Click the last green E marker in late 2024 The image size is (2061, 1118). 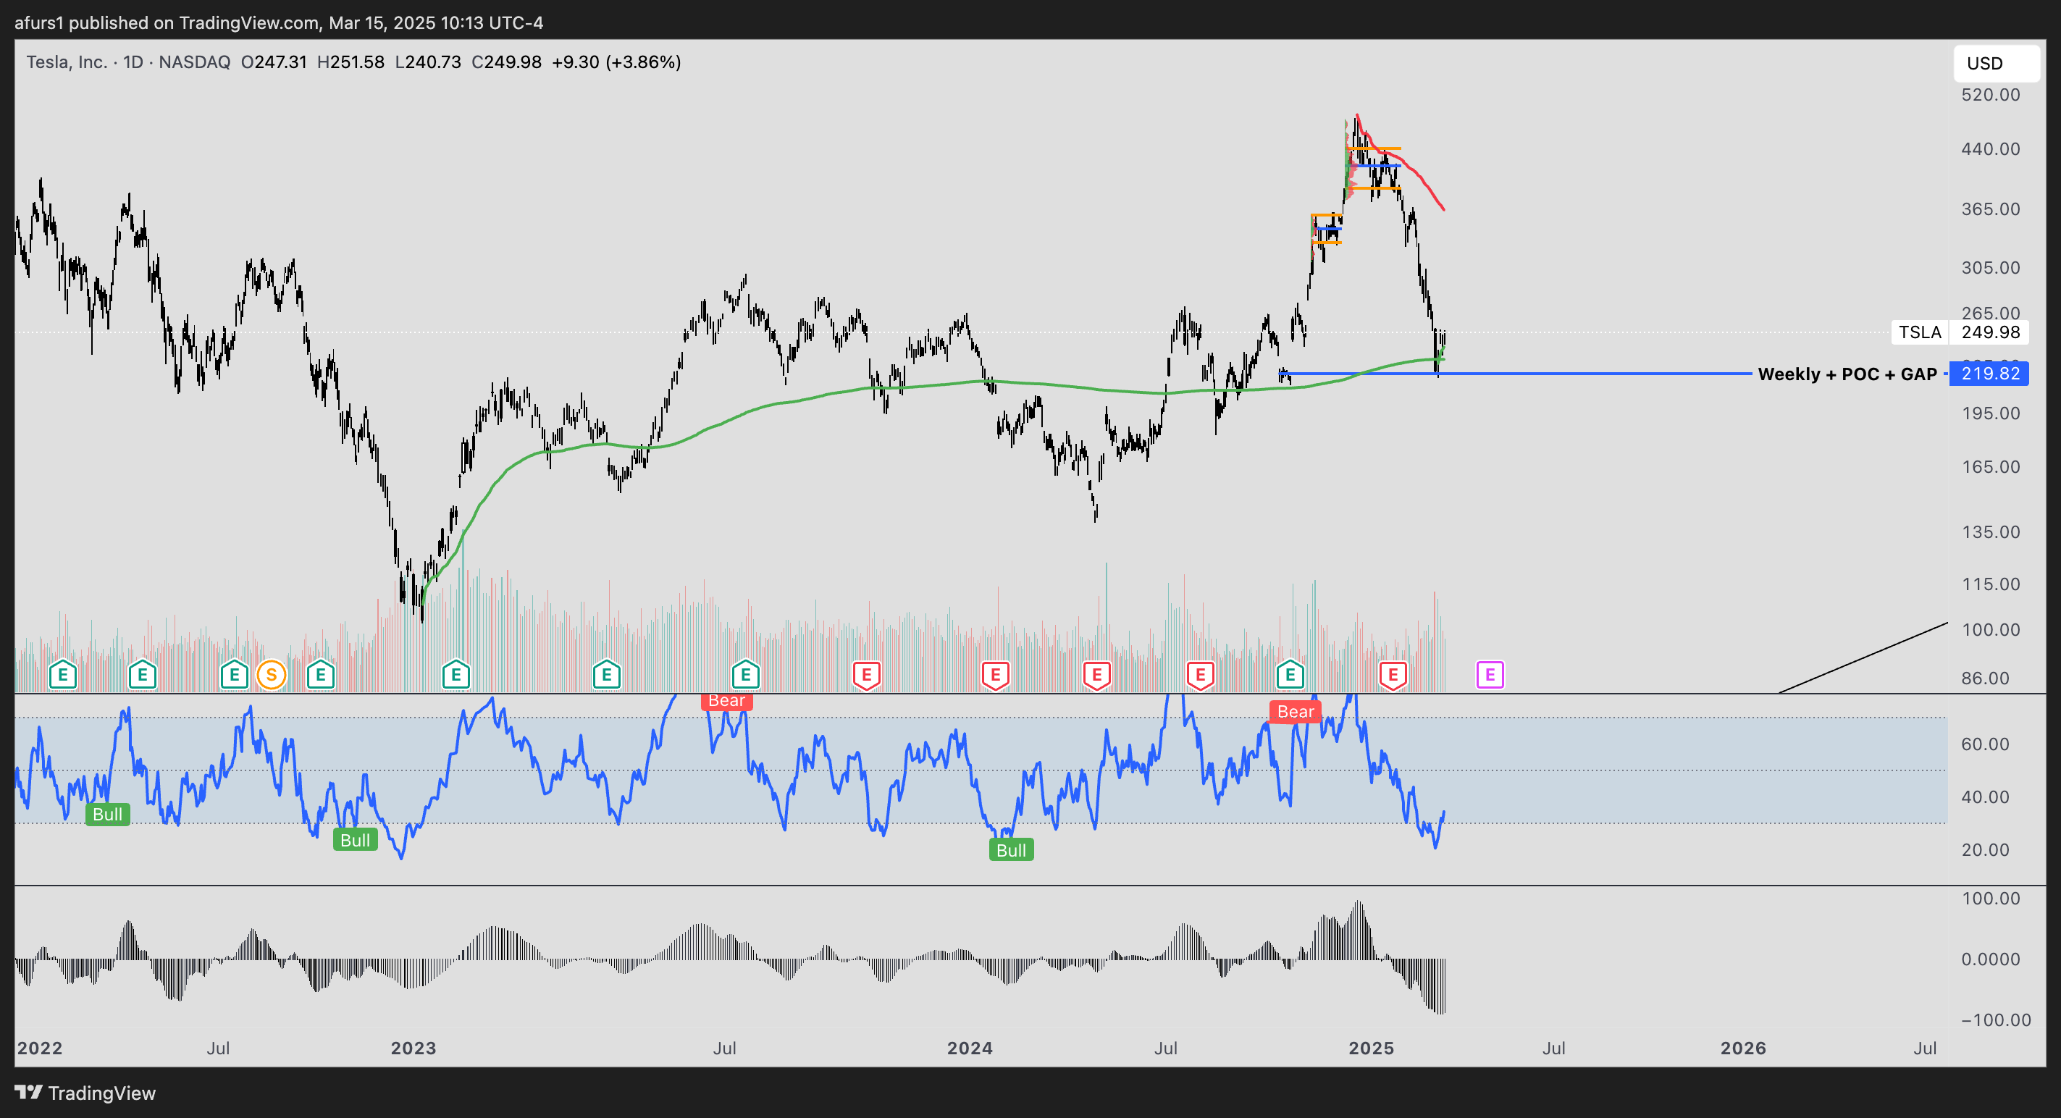click(1290, 675)
